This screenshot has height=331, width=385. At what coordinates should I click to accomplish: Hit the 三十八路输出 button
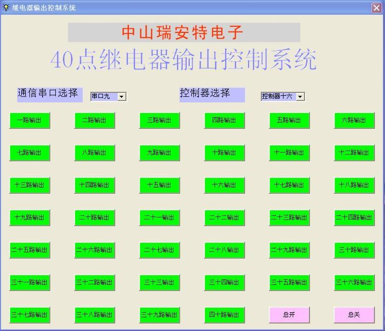coord(94,315)
